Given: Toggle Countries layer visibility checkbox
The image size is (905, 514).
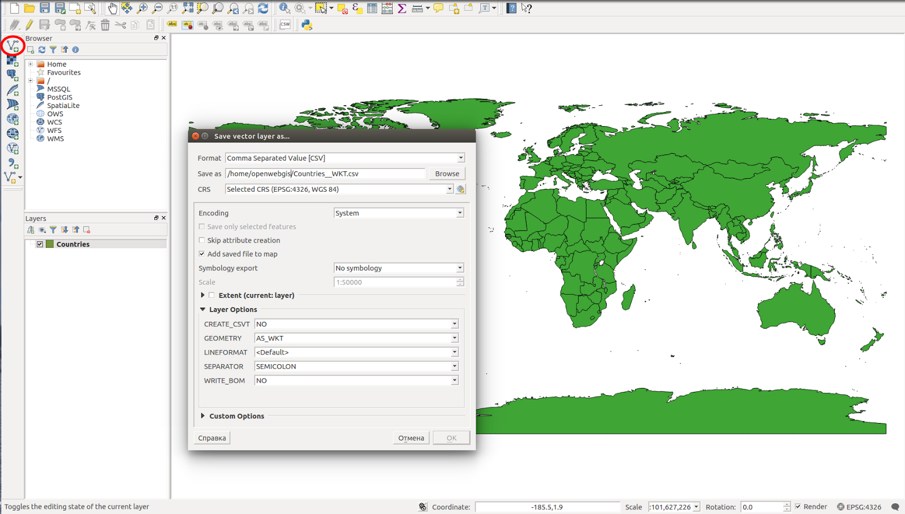Looking at the screenshot, I should pyautogui.click(x=40, y=244).
